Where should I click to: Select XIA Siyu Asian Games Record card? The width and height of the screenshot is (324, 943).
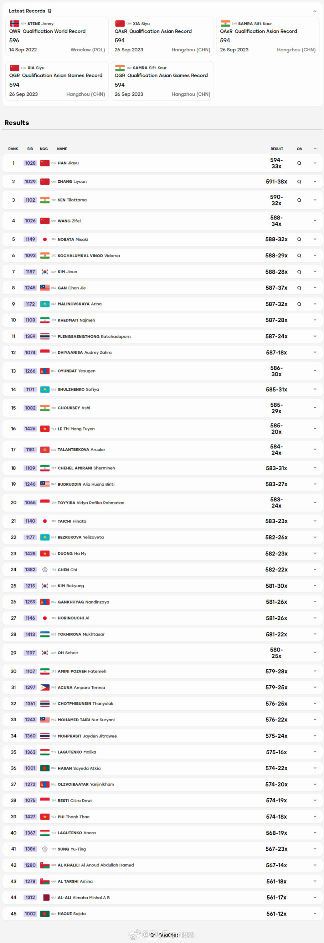pyautogui.click(x=57, y=81)
